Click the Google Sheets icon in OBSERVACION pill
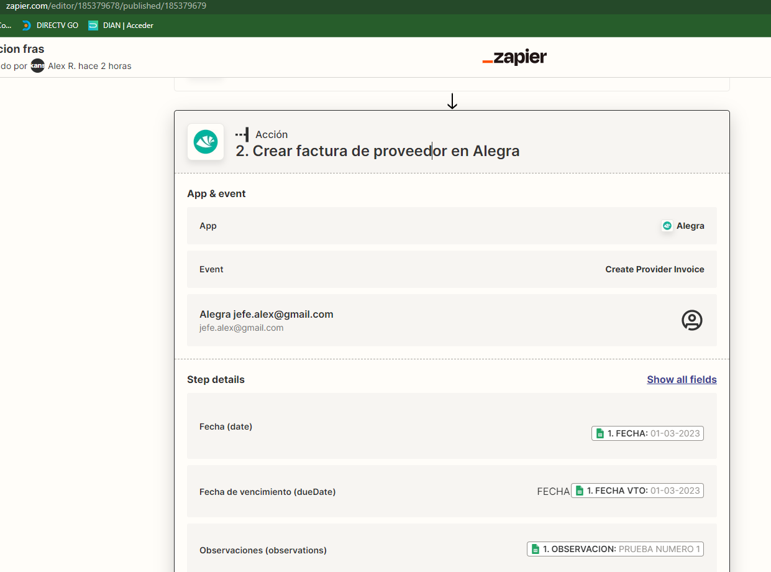This screenshot has width=771, height=572. coord(535,550)
